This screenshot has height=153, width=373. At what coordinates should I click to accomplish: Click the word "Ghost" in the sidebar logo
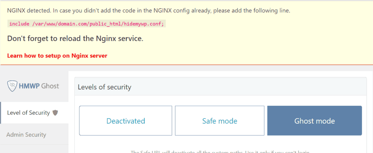(50, 86)
